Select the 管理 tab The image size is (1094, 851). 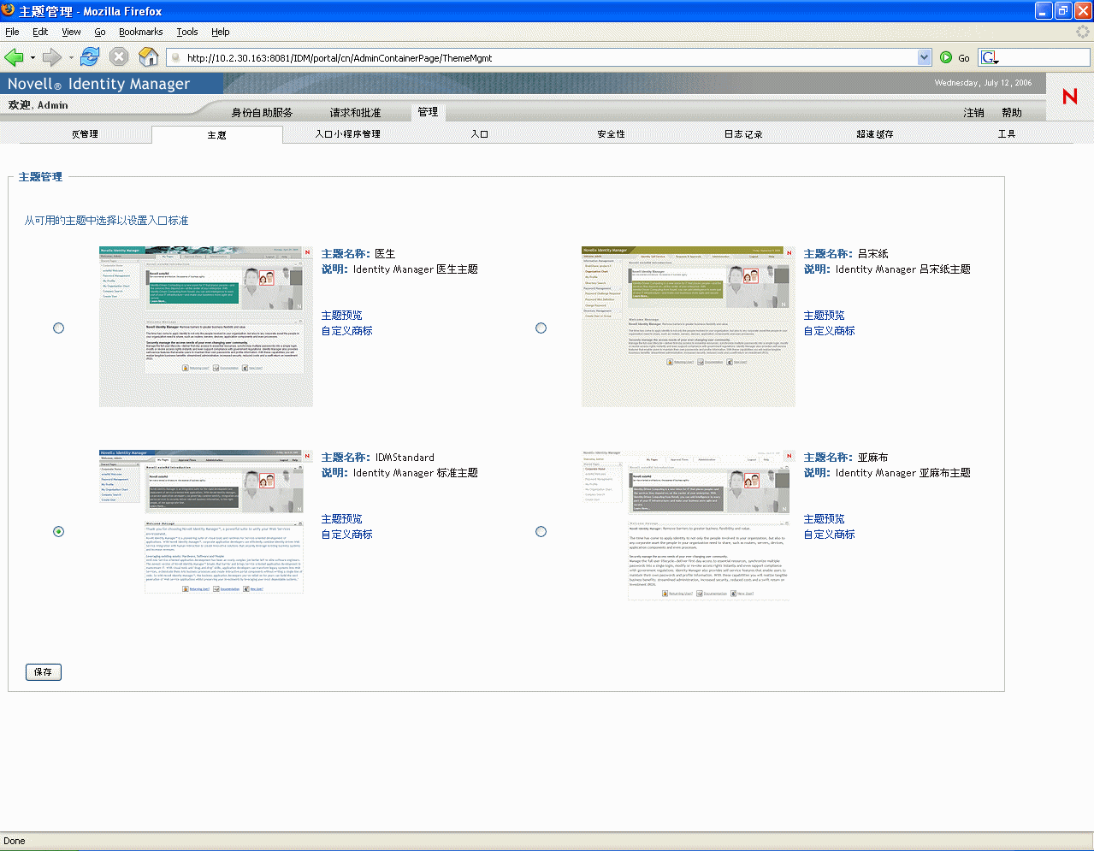coord(428,111)
